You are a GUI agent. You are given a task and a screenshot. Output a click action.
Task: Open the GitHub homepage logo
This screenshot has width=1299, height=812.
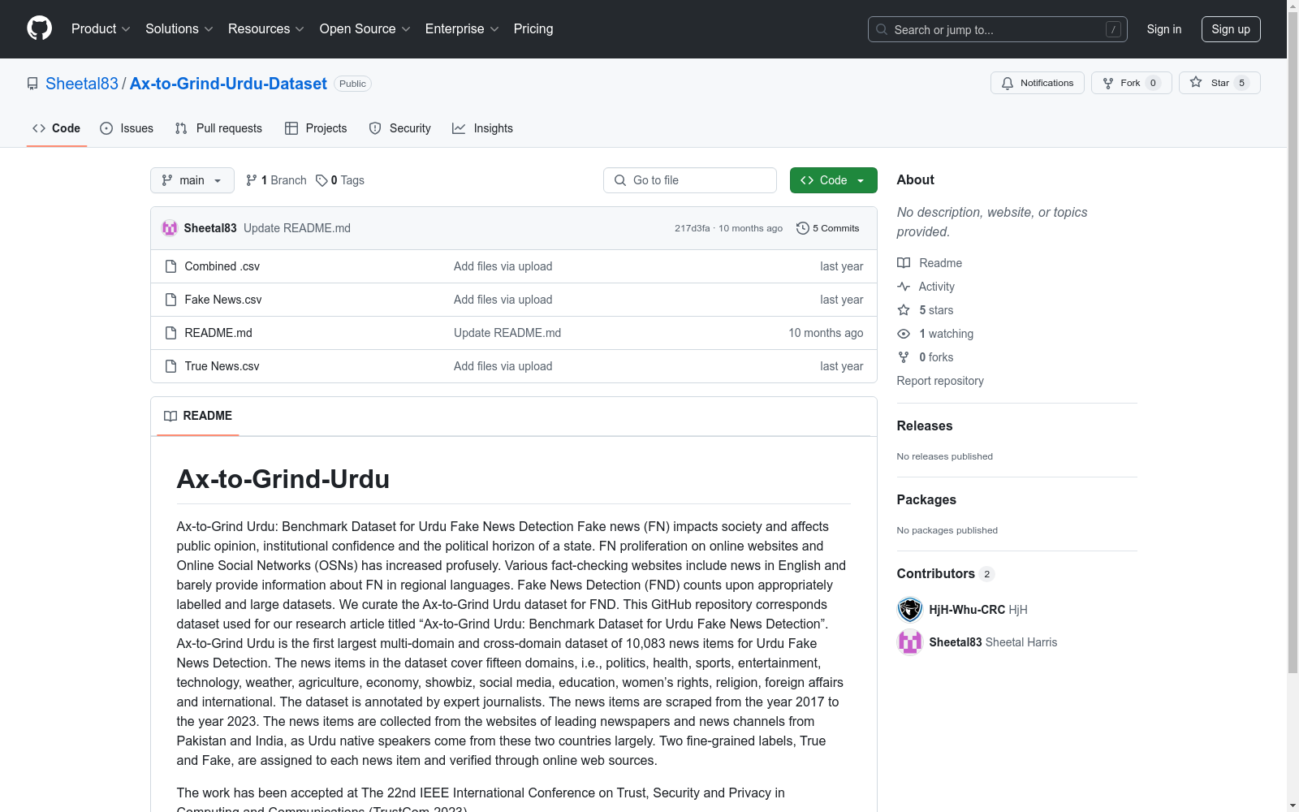39,28
